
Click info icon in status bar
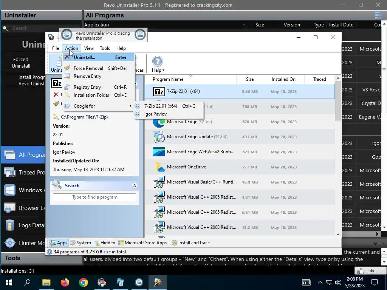[50, 252]
